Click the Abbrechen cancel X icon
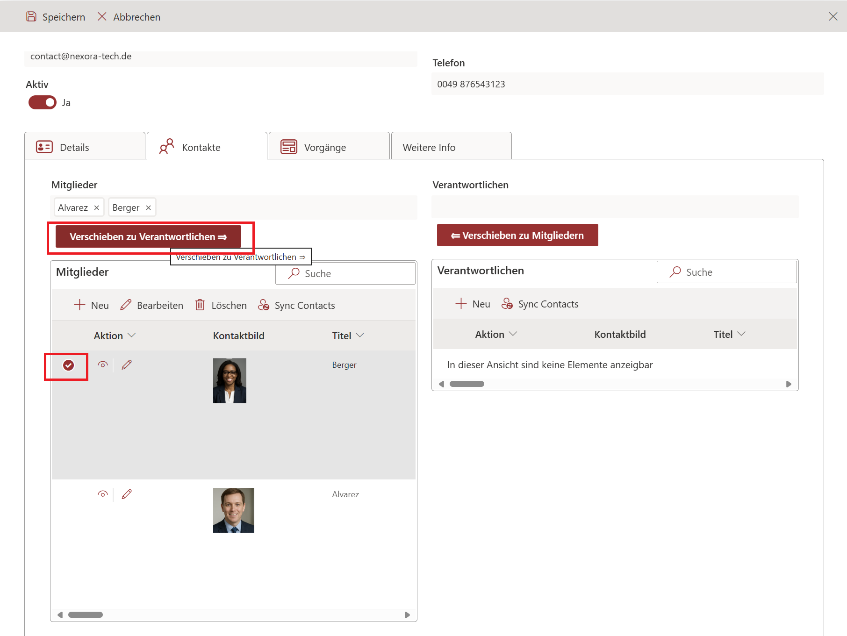The height and width of the screenshot is (636, 847). tap(102, 17)
